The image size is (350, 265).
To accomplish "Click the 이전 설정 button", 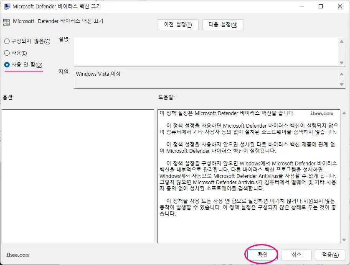I will point(178,25).
